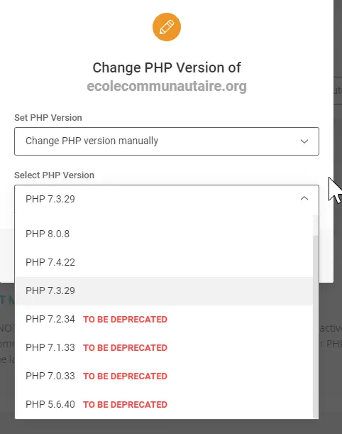Click the 'Select PHP Version' field label
This screenshot has height=434, width=342.
click(x=54, y=175)
